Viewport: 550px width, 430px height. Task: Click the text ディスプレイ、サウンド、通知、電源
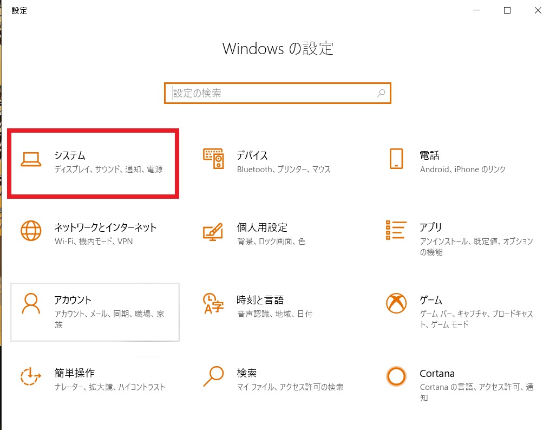pyautogui.click(x=108, y=170)
